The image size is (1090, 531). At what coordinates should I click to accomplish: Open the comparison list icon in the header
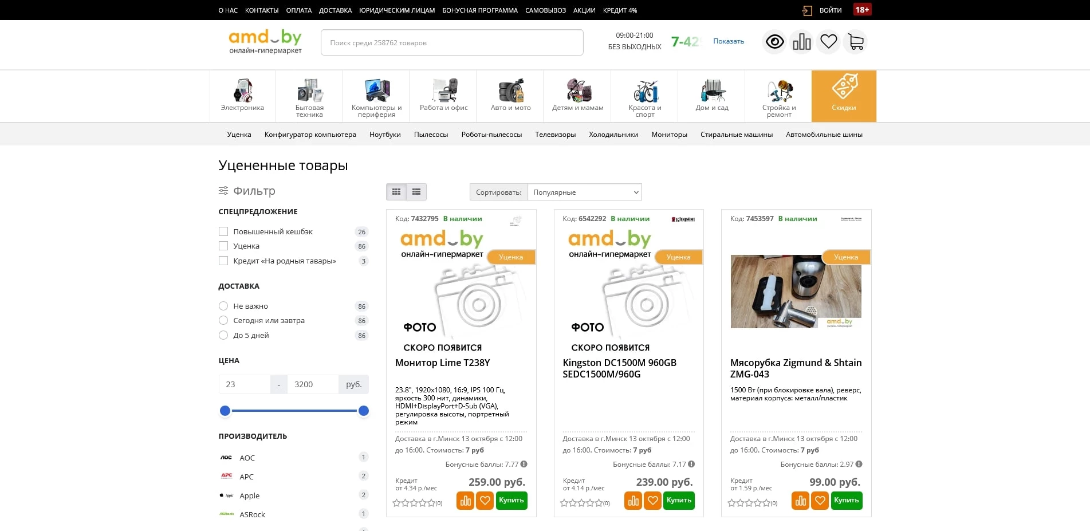click(801, 41)
